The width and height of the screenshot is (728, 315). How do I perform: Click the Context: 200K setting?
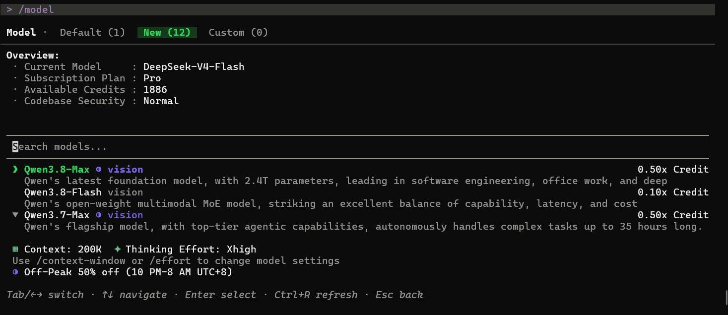click(x=63, y=250)
